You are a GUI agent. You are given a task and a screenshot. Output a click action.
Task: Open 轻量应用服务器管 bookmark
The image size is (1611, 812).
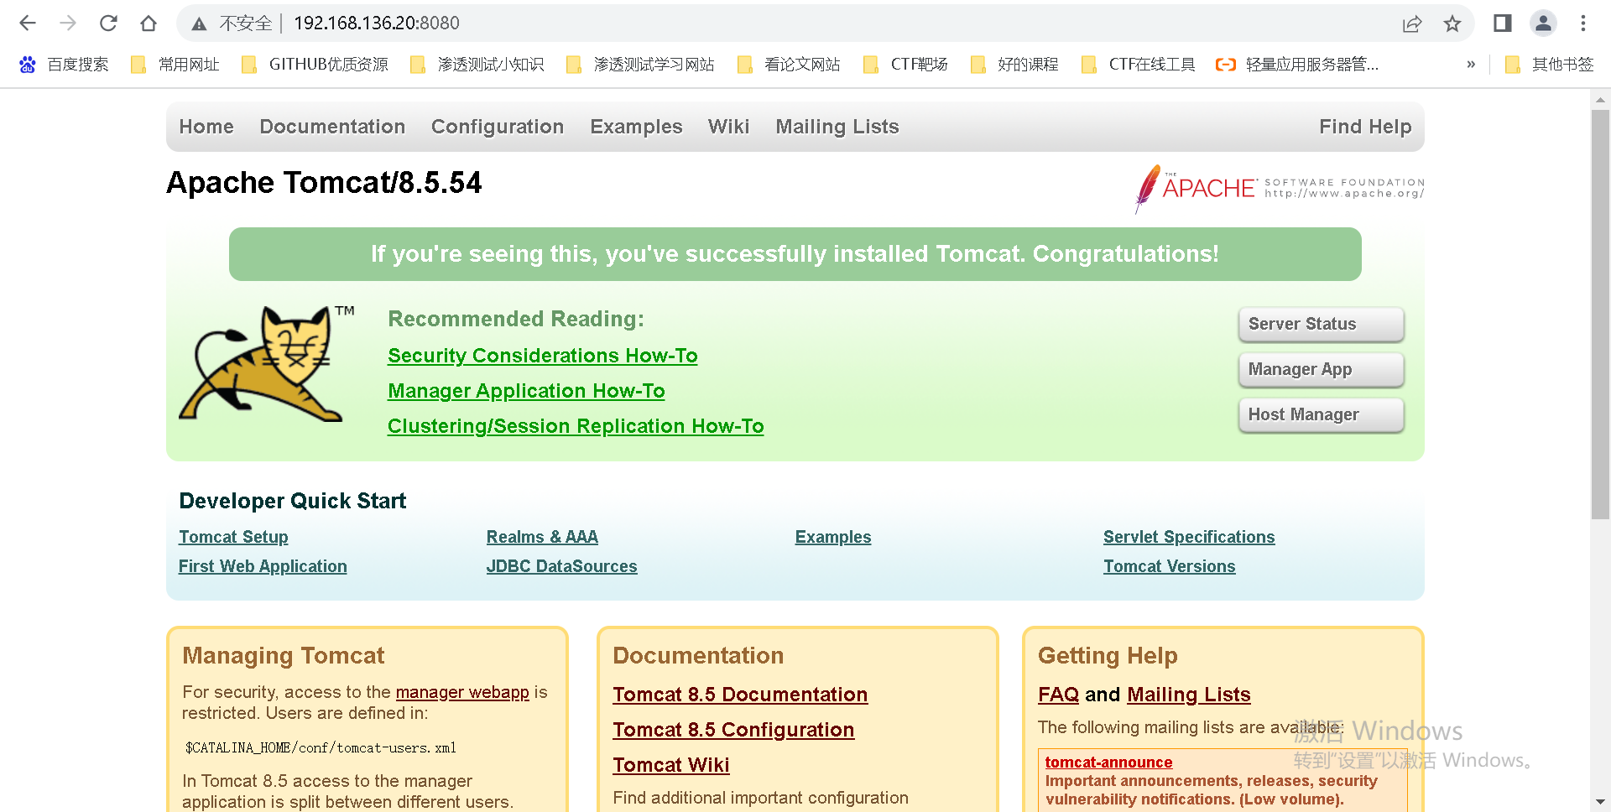point(1297,65)
